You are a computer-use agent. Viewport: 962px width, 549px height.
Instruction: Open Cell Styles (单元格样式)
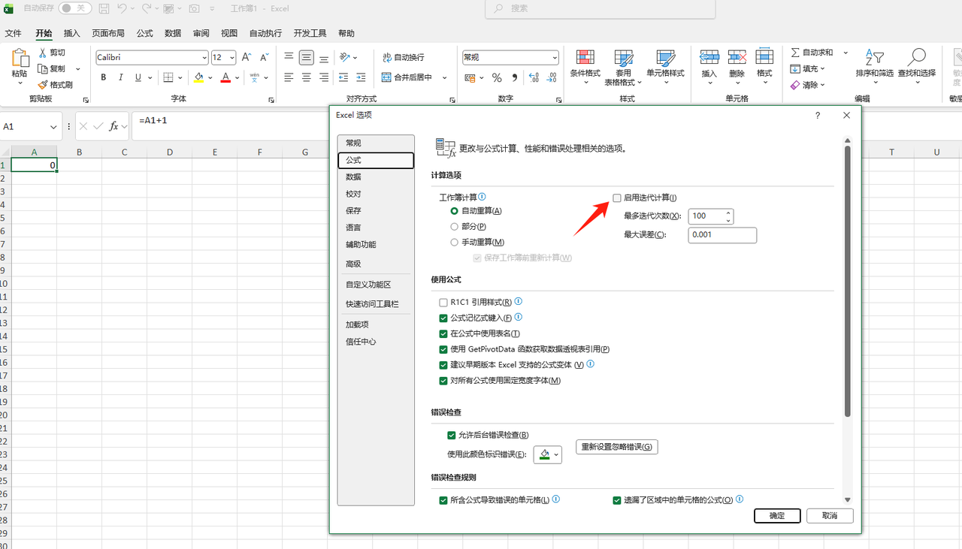[666, 68]
